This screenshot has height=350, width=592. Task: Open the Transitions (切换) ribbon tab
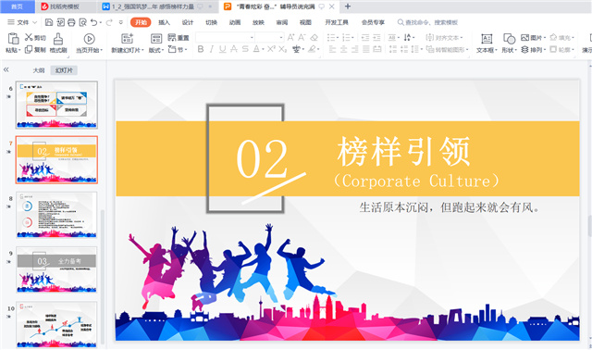click(x=211, y=22)
